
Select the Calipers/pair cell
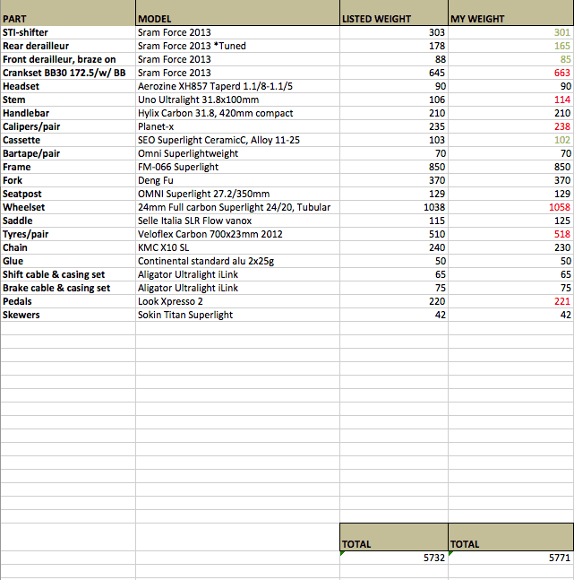pos(68,126)
